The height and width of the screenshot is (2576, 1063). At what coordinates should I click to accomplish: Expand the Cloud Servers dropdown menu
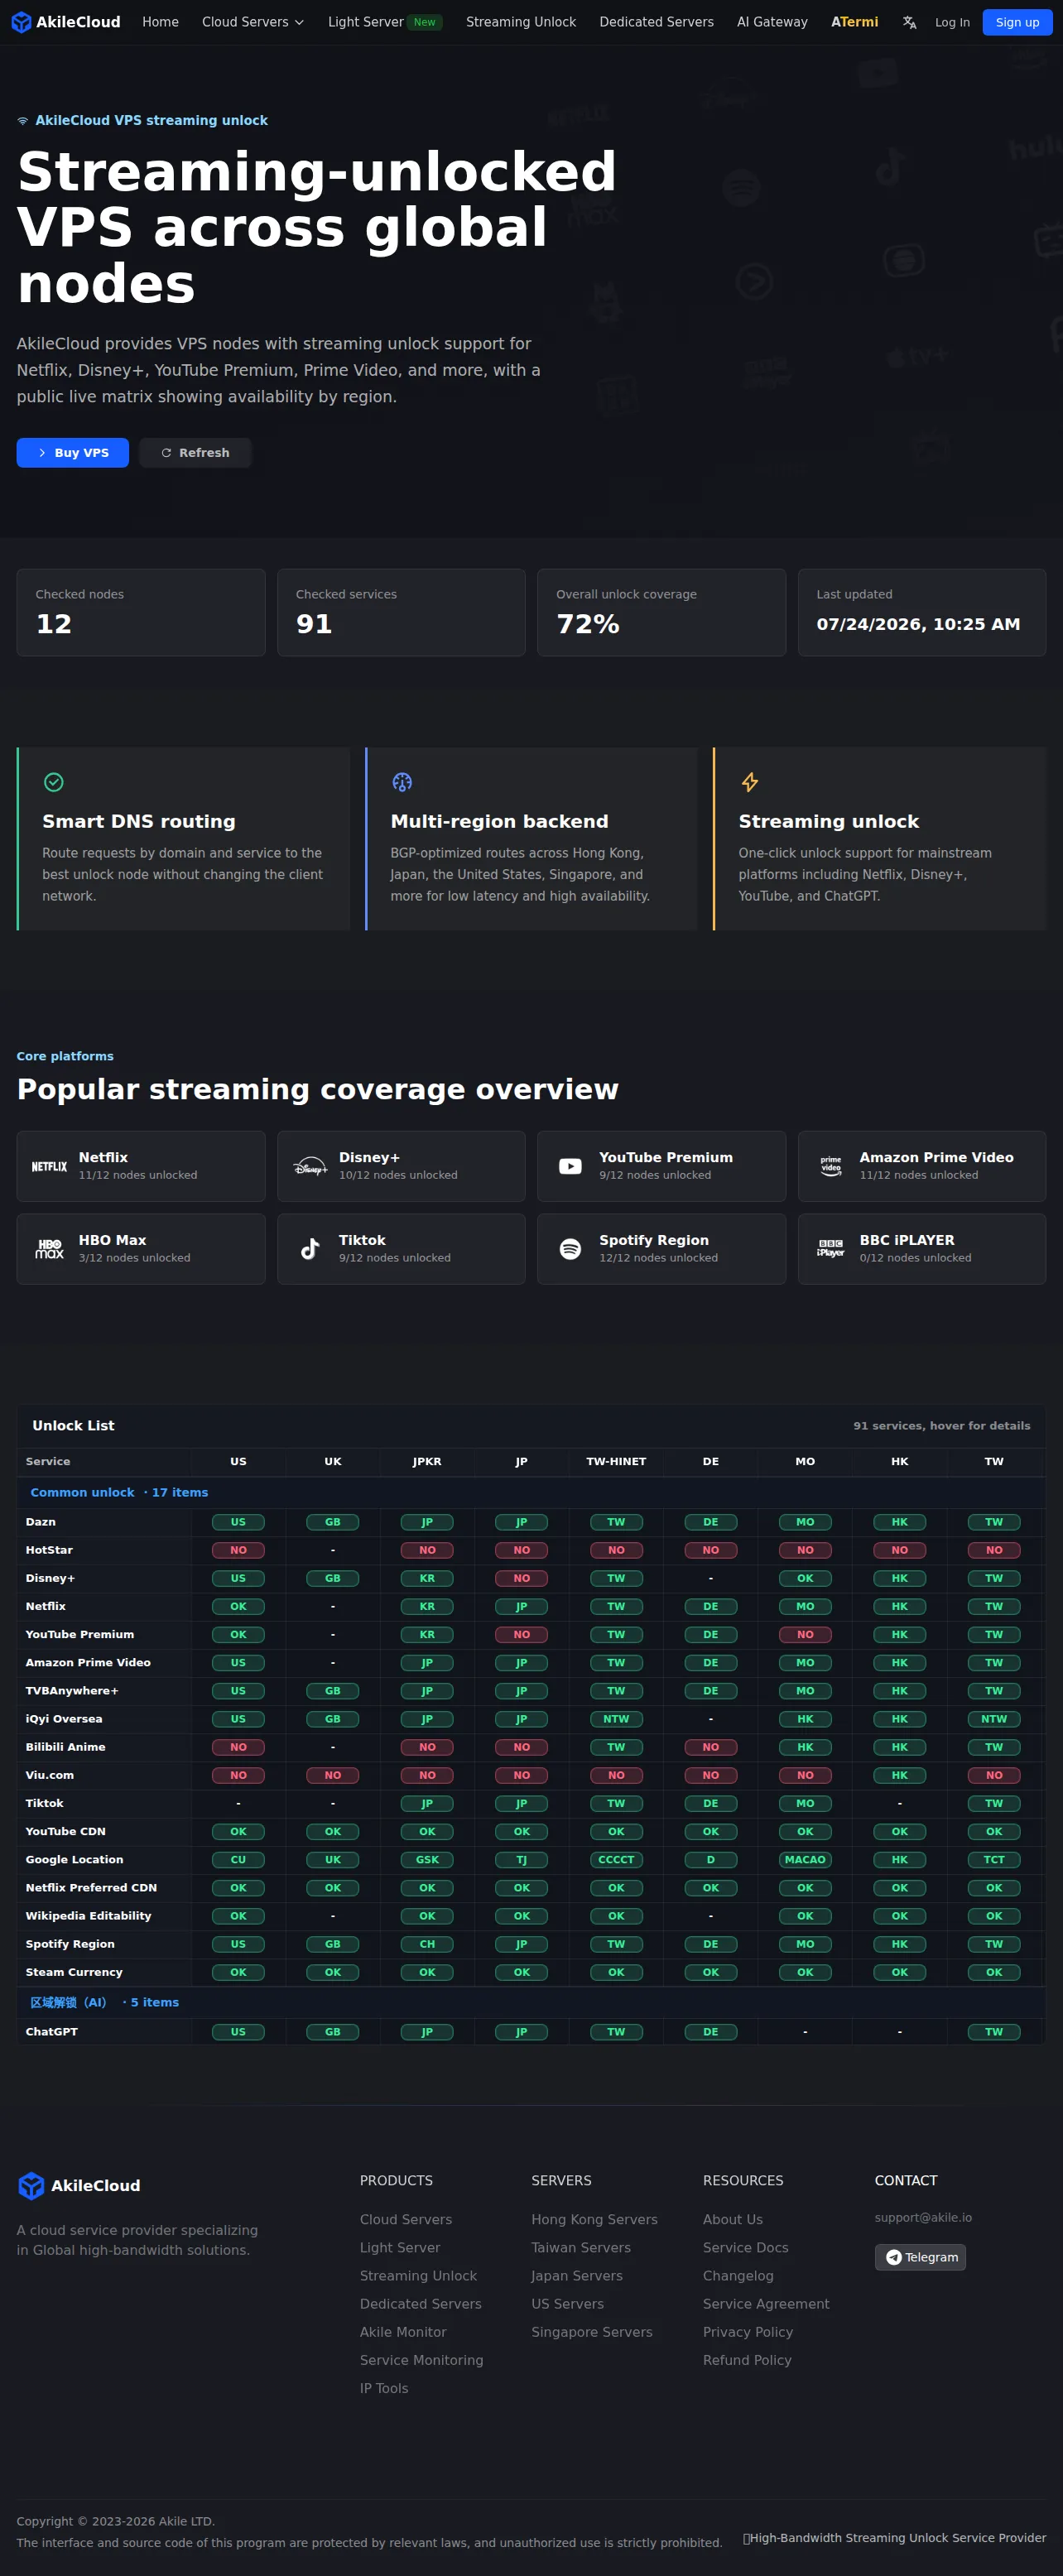click(253, 22)
